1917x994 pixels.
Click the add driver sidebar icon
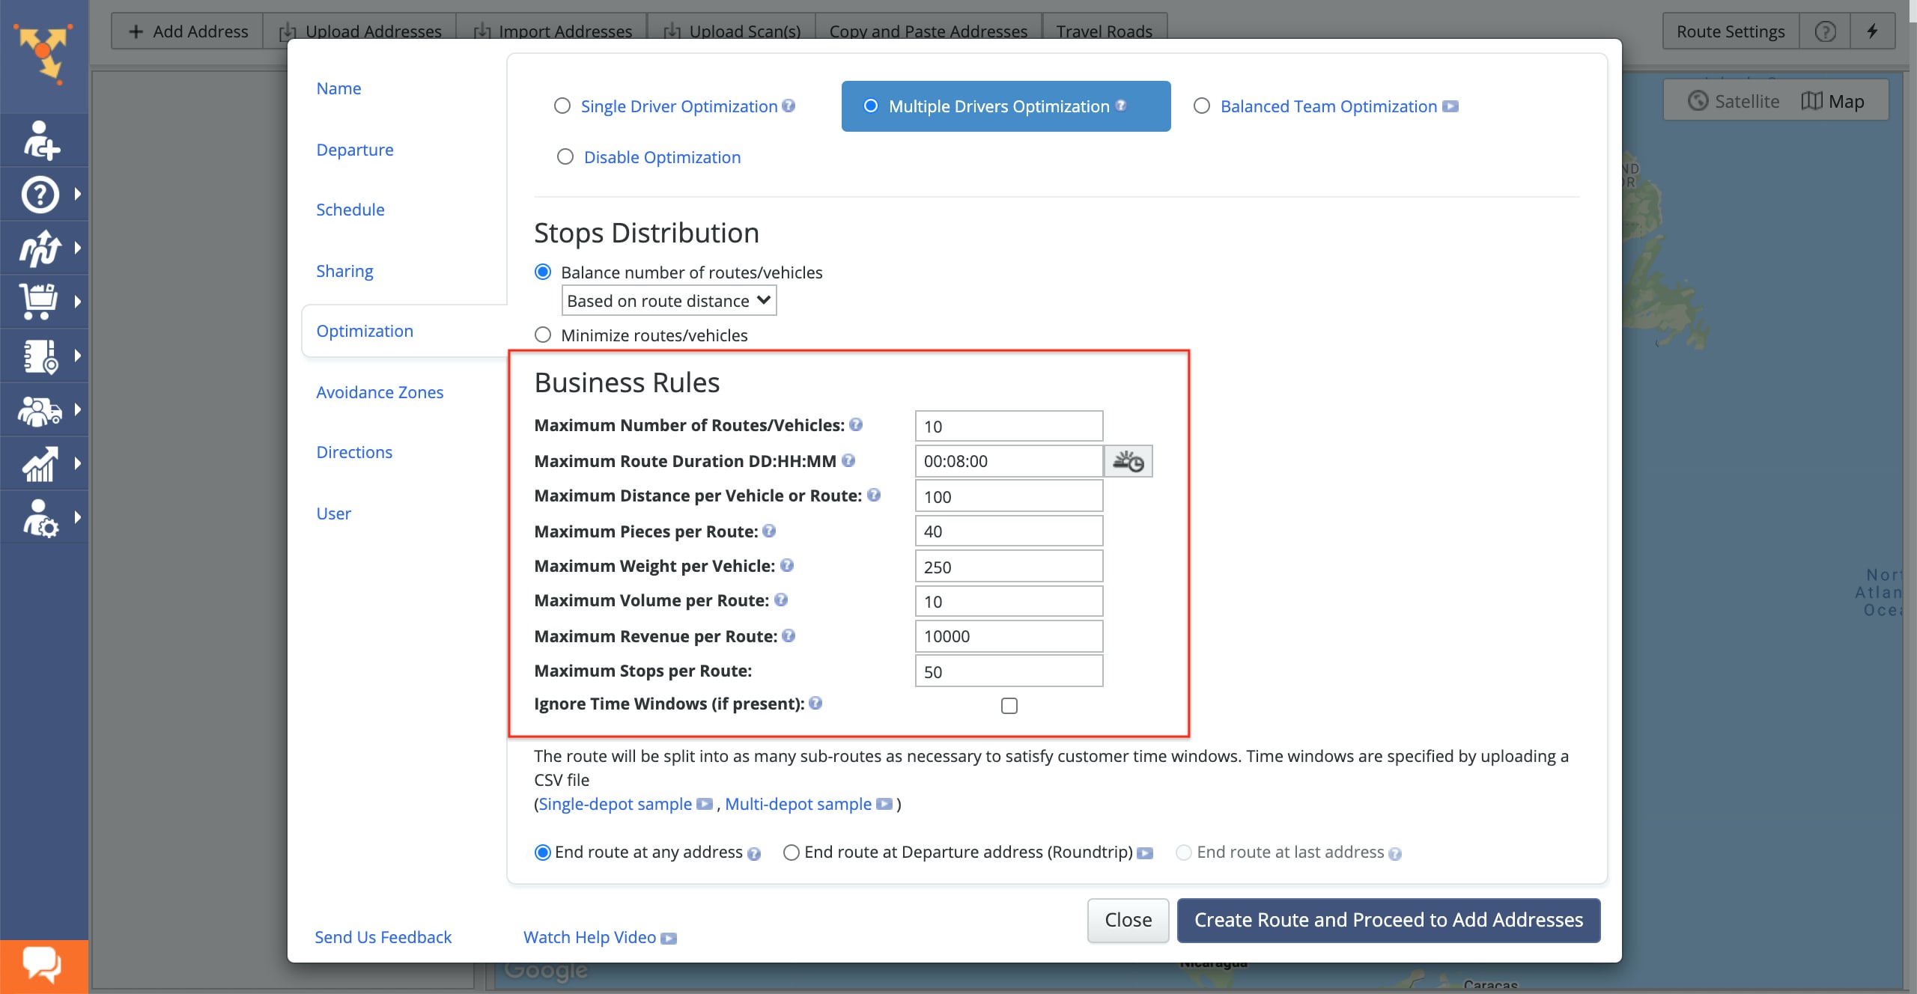point(41,141)
